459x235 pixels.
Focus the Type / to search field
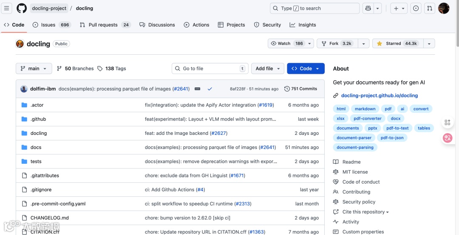(x=314, y=8)
